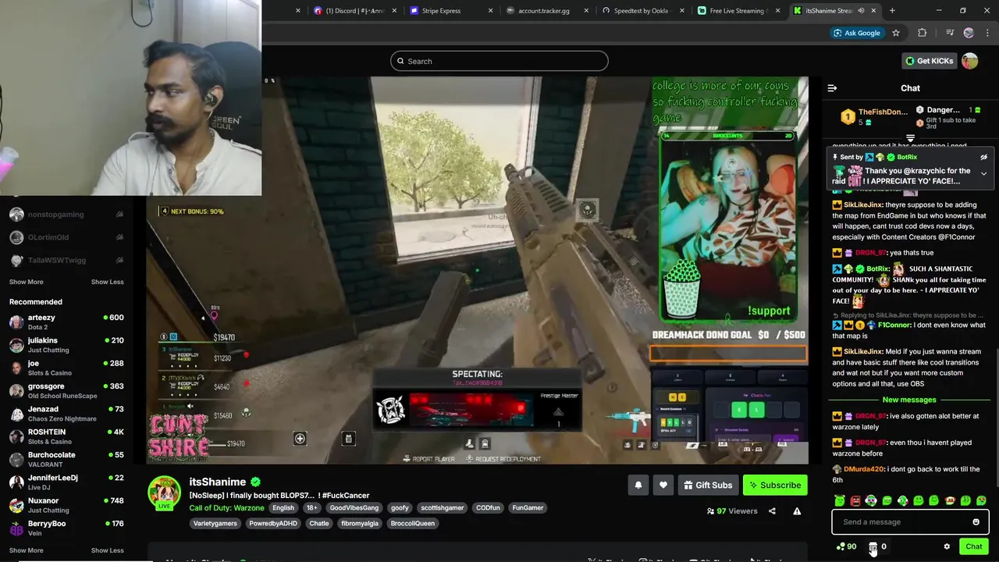Image resolution: width=999 pixels, height=562 pixels.
Task: Select the PowredbyADHD tag
Action: point(273,523)
